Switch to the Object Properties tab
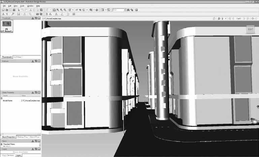The image size is (259, 157). pyautogui.click(x=34, y=137)
